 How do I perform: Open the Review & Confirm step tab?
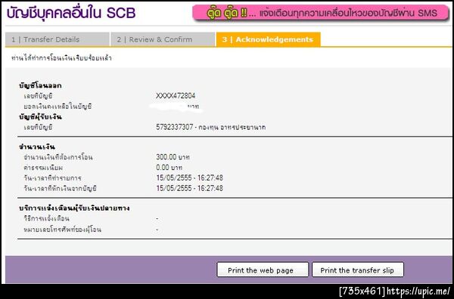point(163,39)
